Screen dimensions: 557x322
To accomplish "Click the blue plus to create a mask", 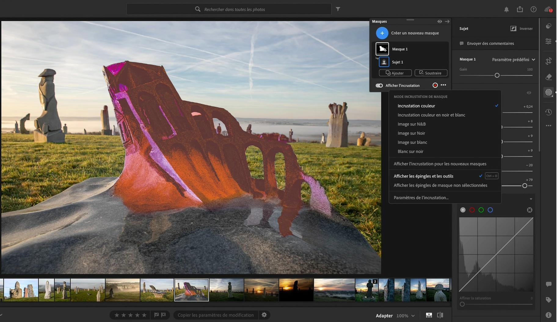I will tap(382, 33).
